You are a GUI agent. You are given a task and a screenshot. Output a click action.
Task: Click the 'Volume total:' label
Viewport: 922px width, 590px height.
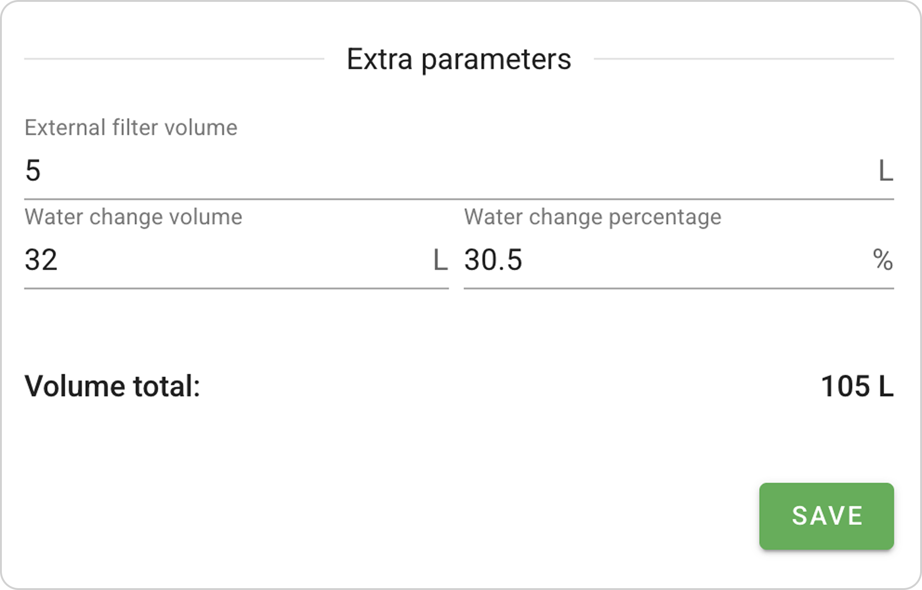(x=112, y=386)
